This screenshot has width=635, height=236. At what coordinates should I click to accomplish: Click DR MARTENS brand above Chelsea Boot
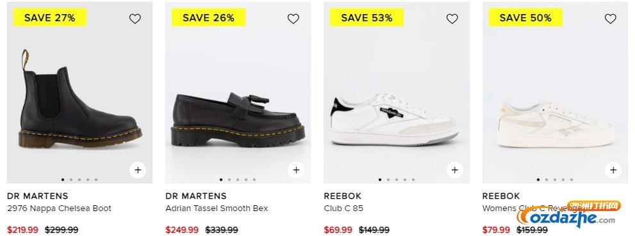click(38, 196)
